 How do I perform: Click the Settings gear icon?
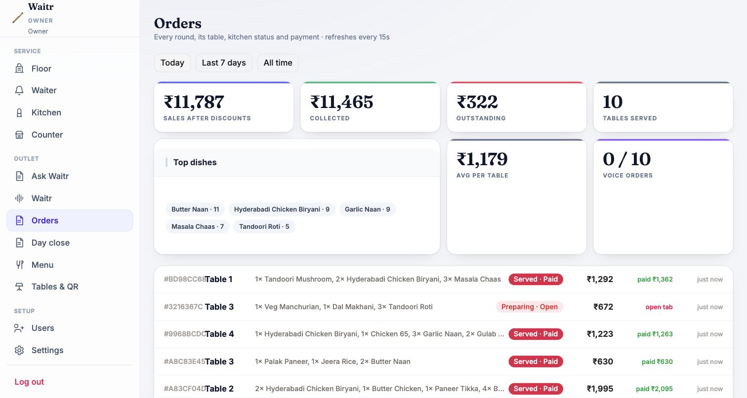click(x=19, y=350)
